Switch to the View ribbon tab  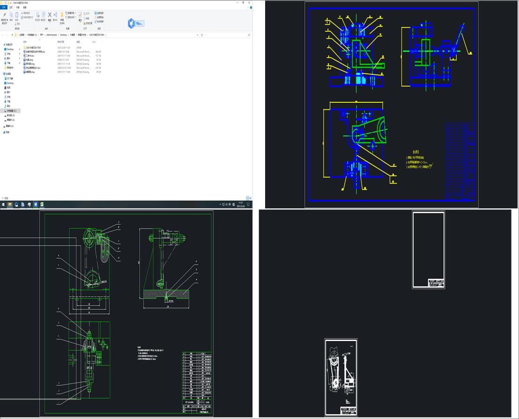pyautogui.click(x=25, y=7)
